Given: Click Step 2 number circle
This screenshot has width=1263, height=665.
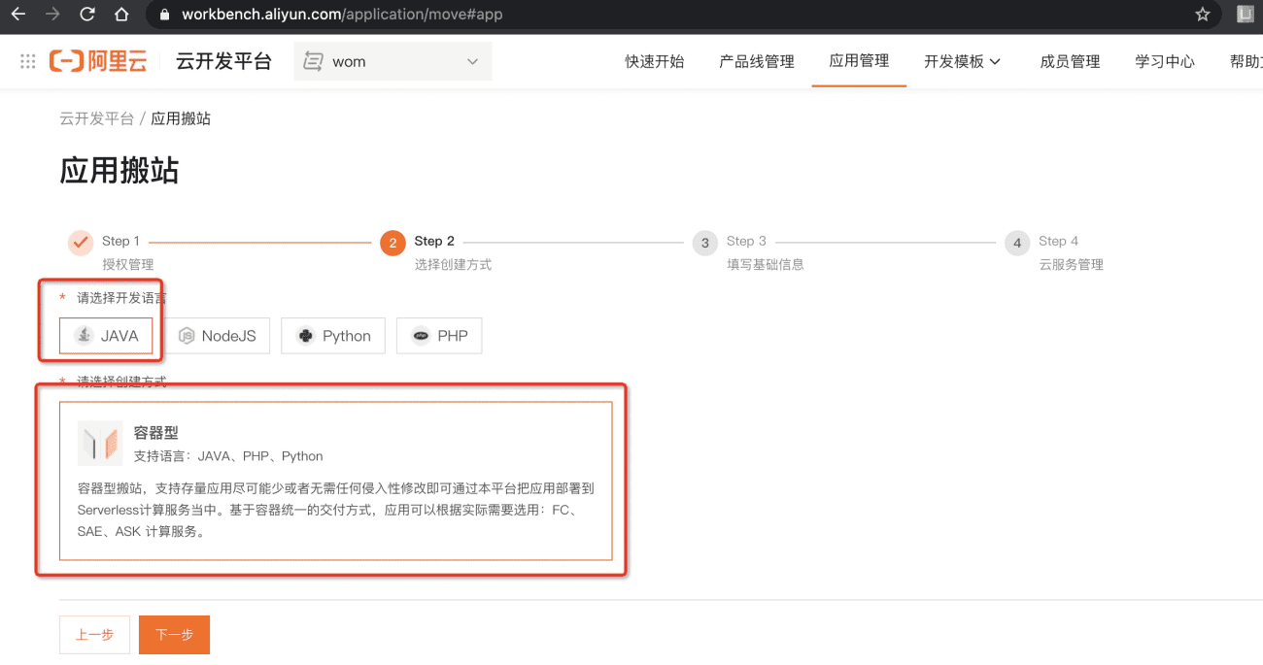Looking at the screenshot, I should point(393,243).
